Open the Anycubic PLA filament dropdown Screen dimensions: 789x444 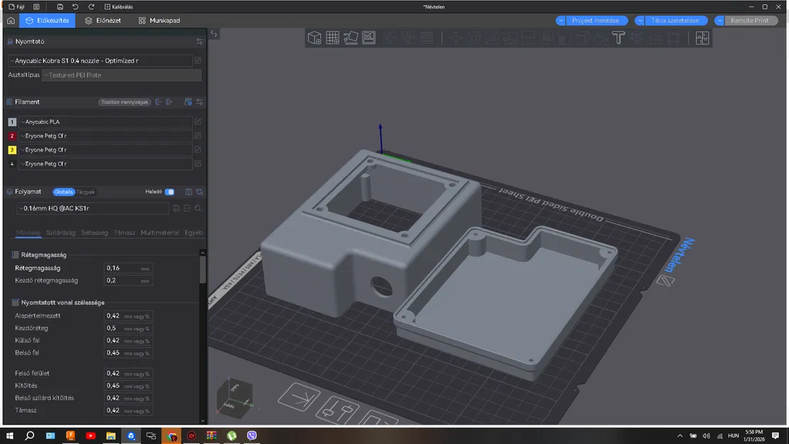click(105, 122)
